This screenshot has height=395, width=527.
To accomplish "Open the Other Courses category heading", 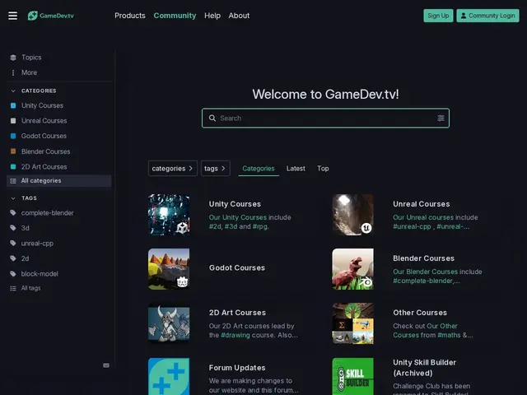I will (420, 313).
